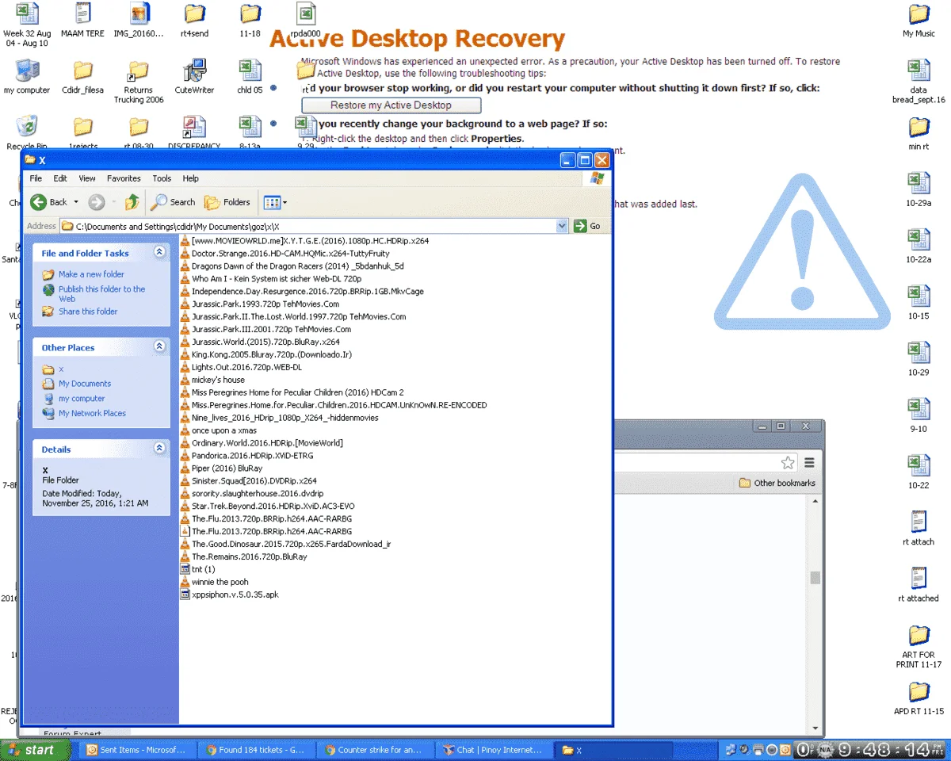Expand the address bar dropdown
This screenshot has height=761, width=951.
pyautogui.click(x=563, y=226)
